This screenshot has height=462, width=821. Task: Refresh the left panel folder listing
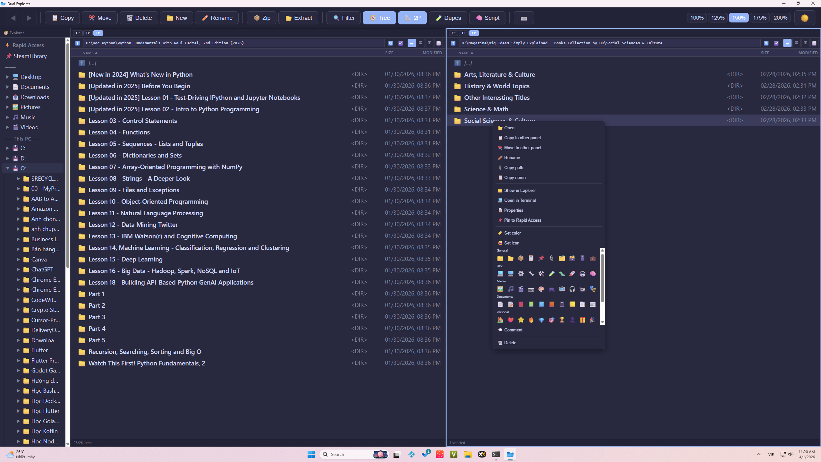tap(391, 43)
